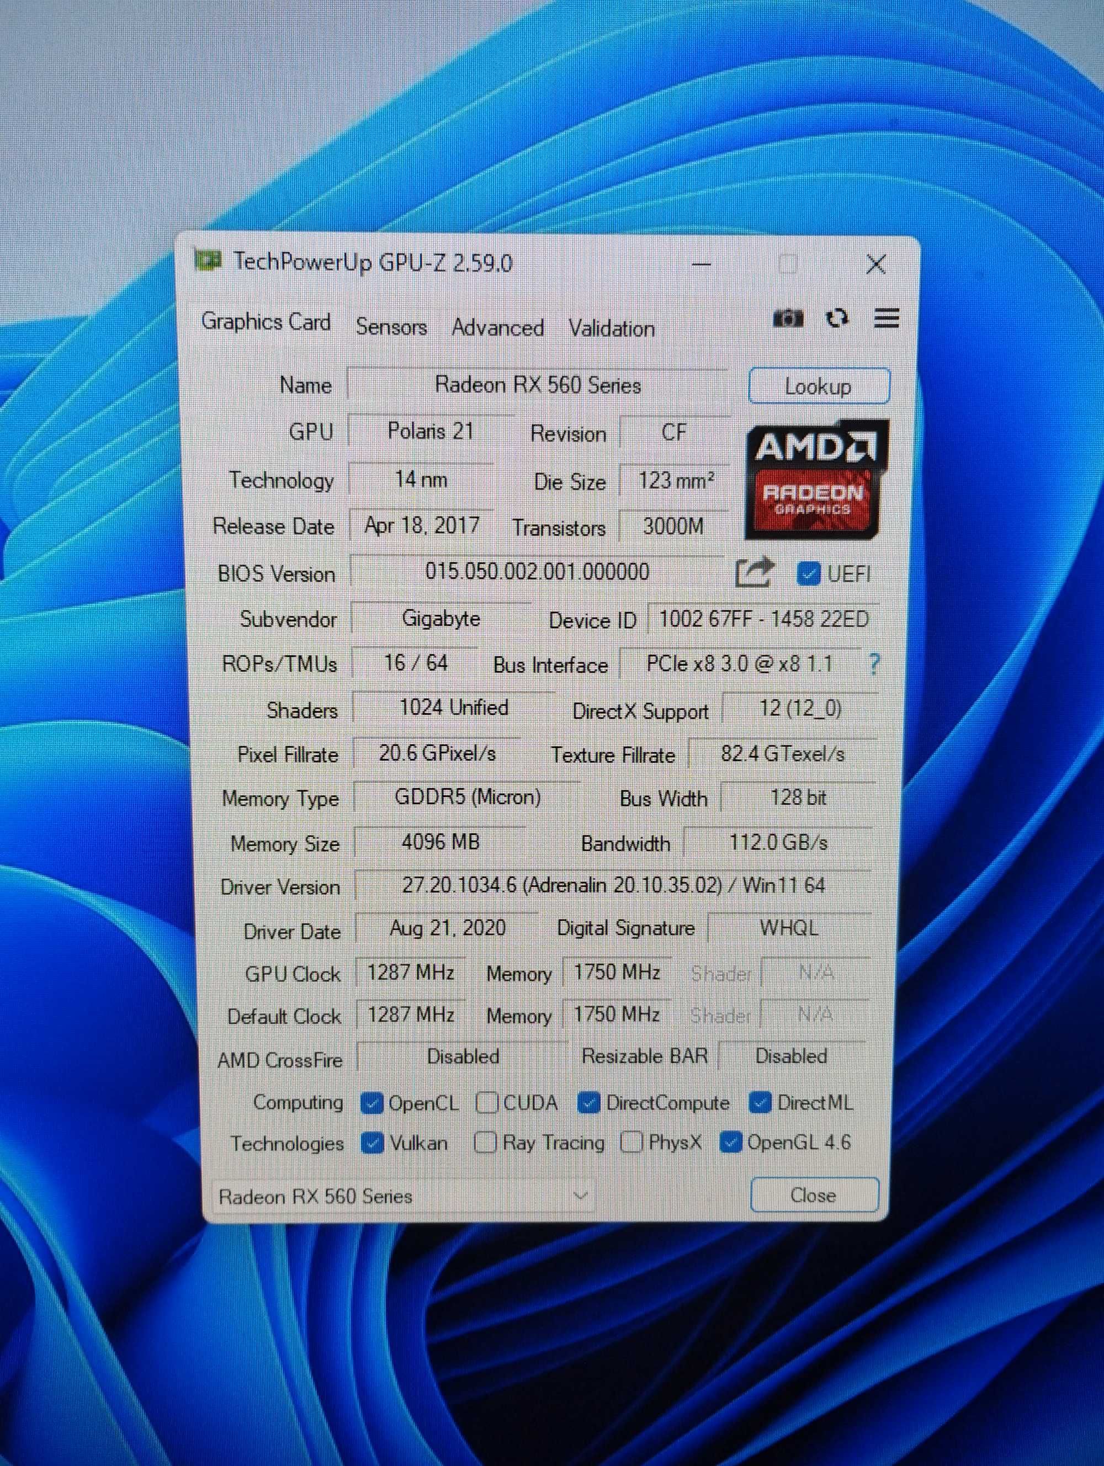Click Memory 1750 MHz in Default Clock row
The height and width of the screenshot is (1466, 1104).
pyautogui.click(x=617, y=1014)
